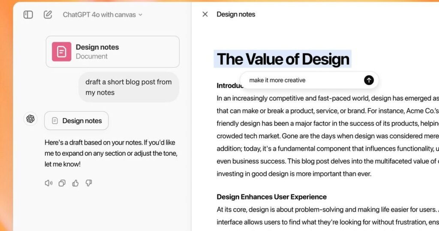Screen dimensions: 439x231
Task: Give the response a thumbs down
Action: click(x=89, y=183)
